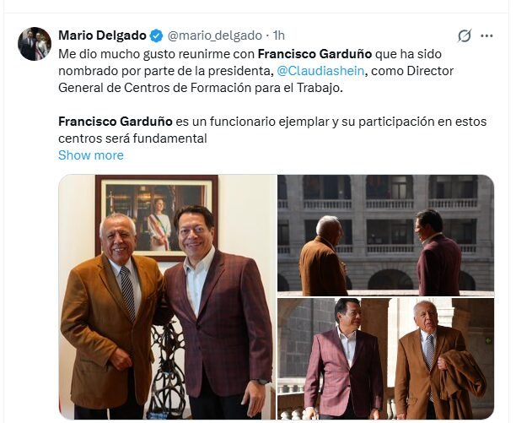The width and height of the screenshot is (516, 423).
Task: Expand the tweet with Show more
Action: pyautogui.click(x=91, y=155)
